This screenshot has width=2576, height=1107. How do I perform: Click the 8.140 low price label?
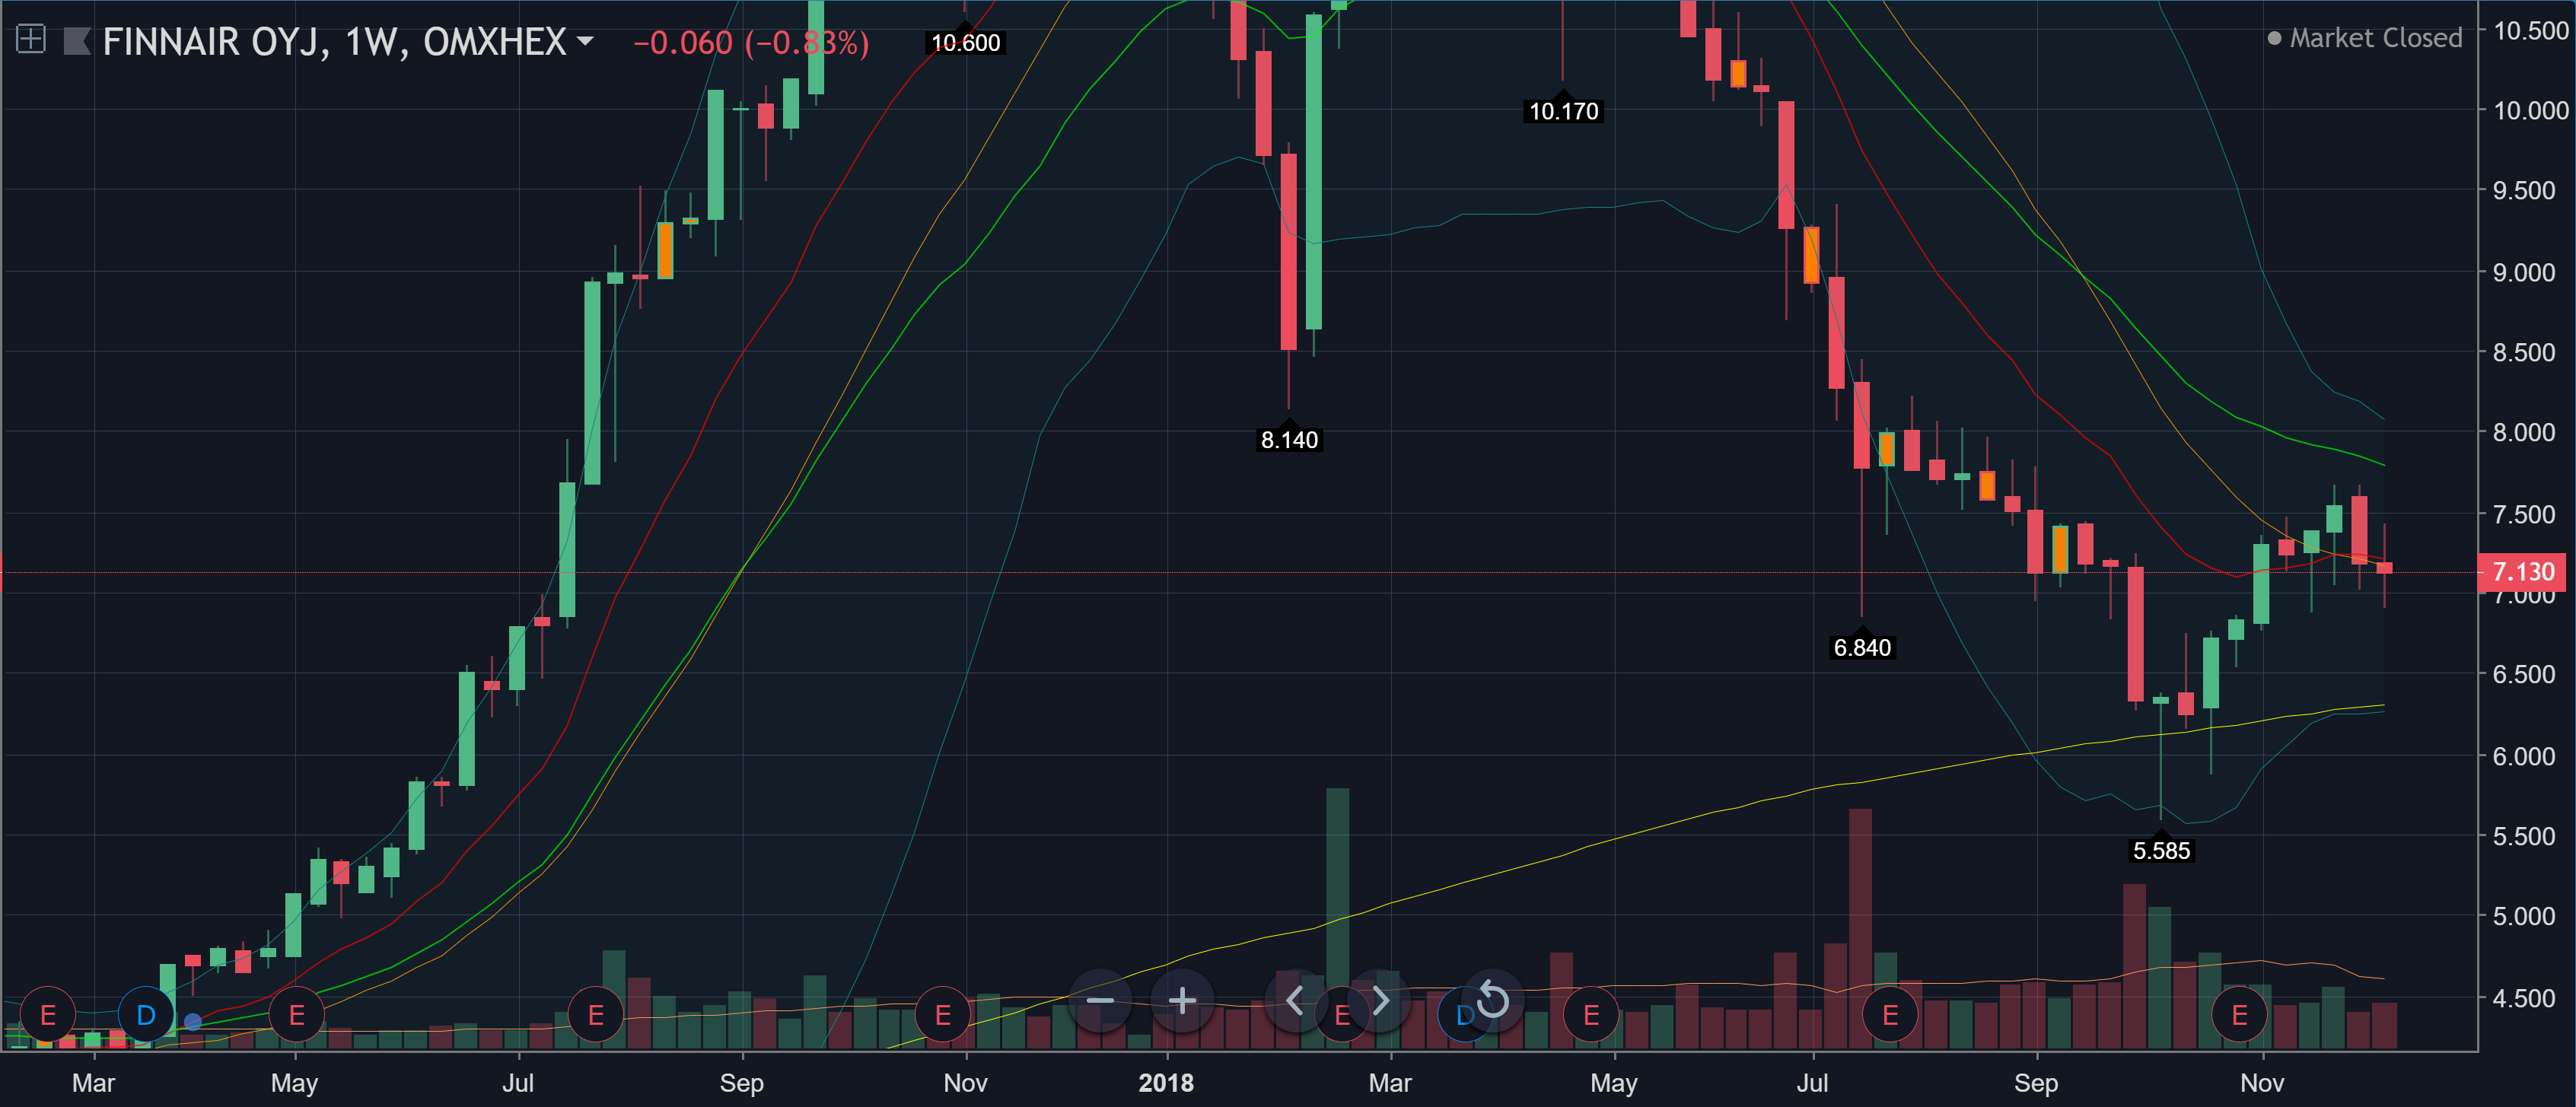[x=1289, y=440]
